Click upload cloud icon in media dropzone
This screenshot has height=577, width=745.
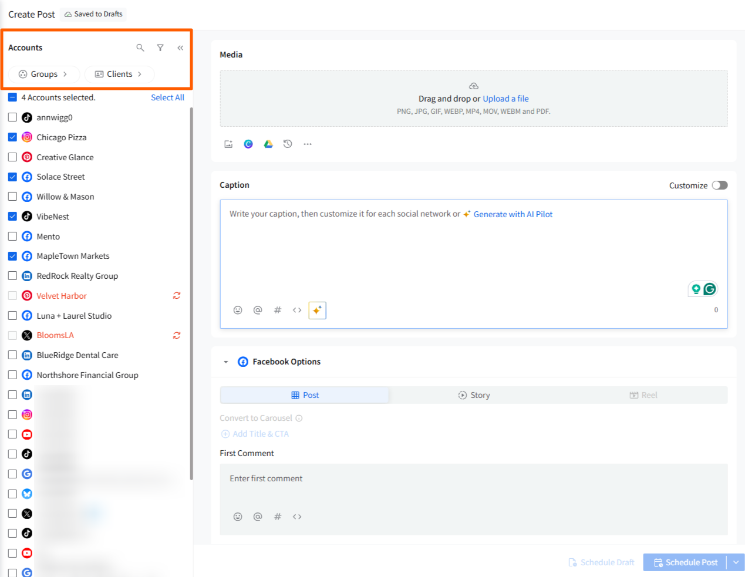tap(474, 86)
